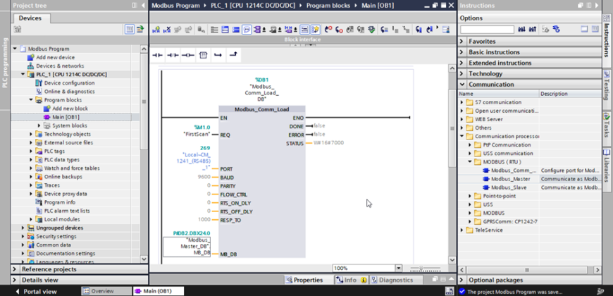Click the insert network toolbar icon
The height and width of the screenshot is (296, 613).
(156, 30)
